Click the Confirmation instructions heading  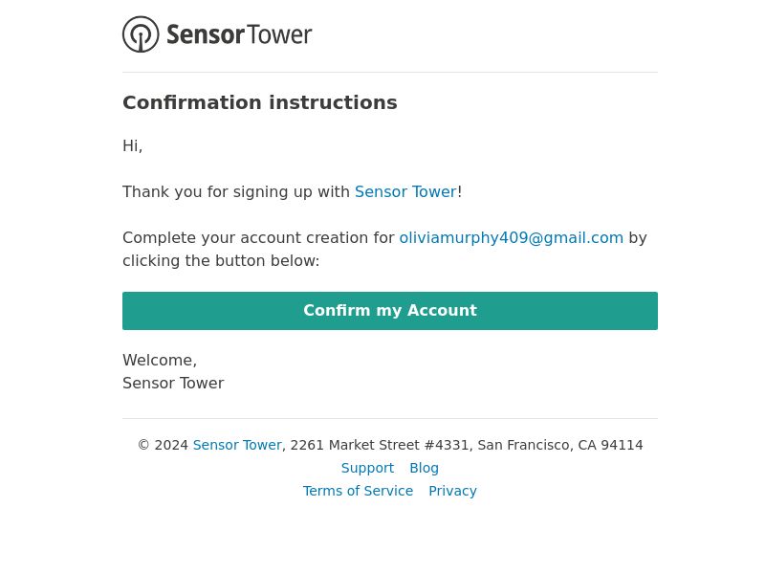pyautogui.click(x=259, y=102)
